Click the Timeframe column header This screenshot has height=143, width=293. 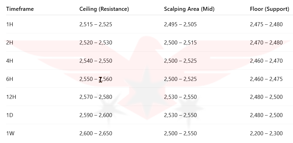tap(20, 9)
